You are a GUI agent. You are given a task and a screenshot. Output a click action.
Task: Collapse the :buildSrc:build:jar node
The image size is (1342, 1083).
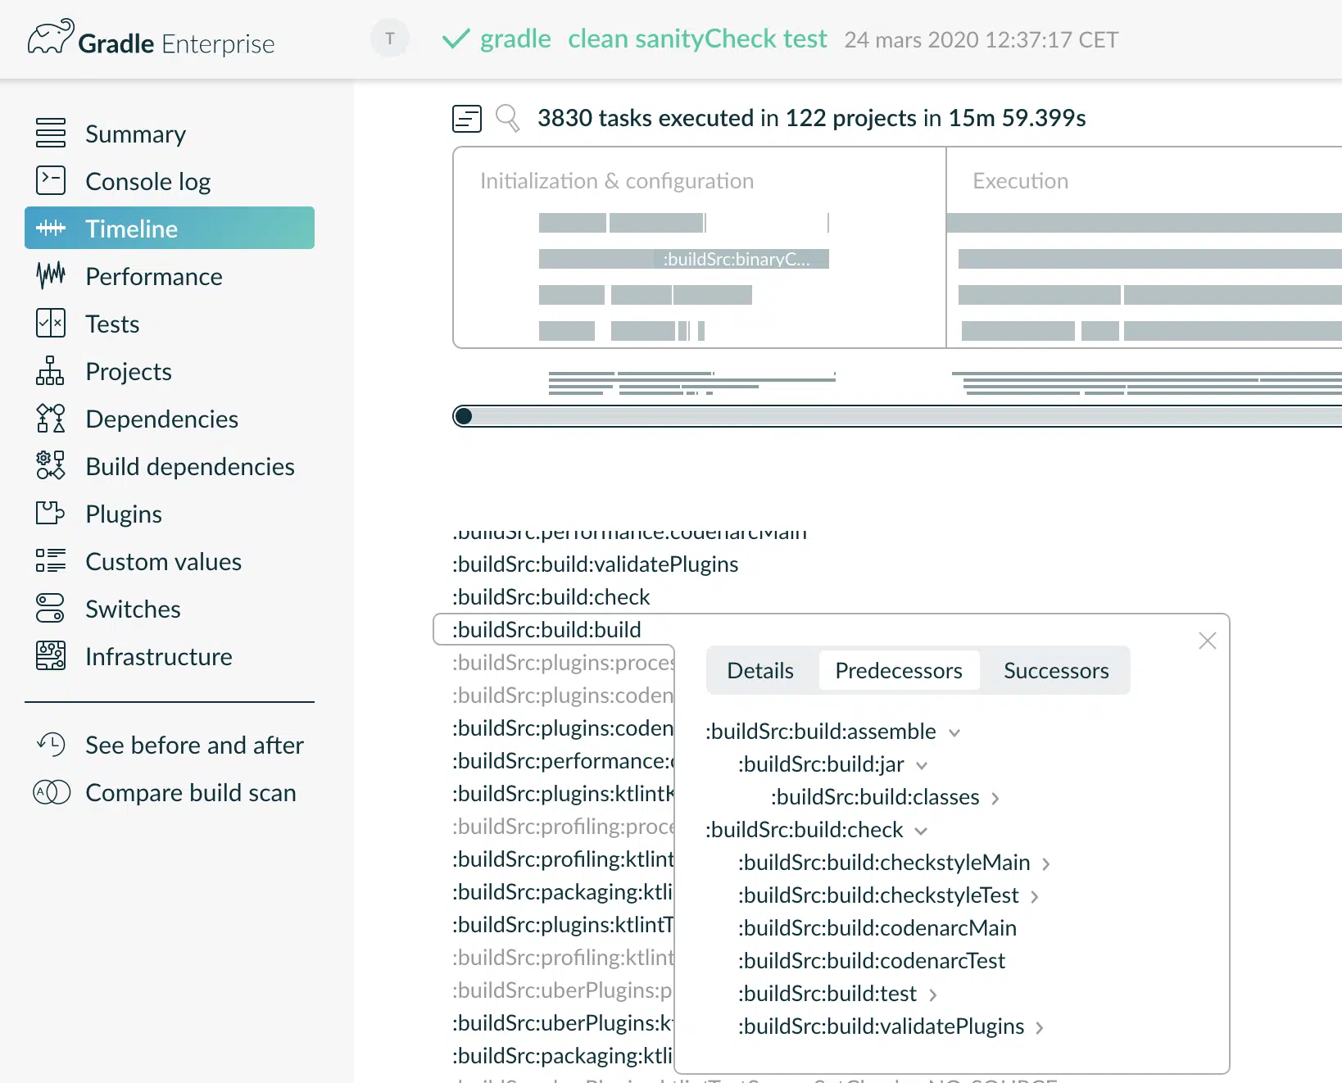click(x=922, y=765)
